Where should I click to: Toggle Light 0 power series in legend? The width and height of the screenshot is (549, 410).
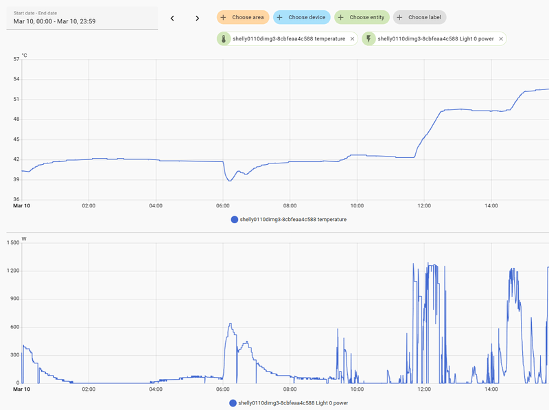click(289, 403)
